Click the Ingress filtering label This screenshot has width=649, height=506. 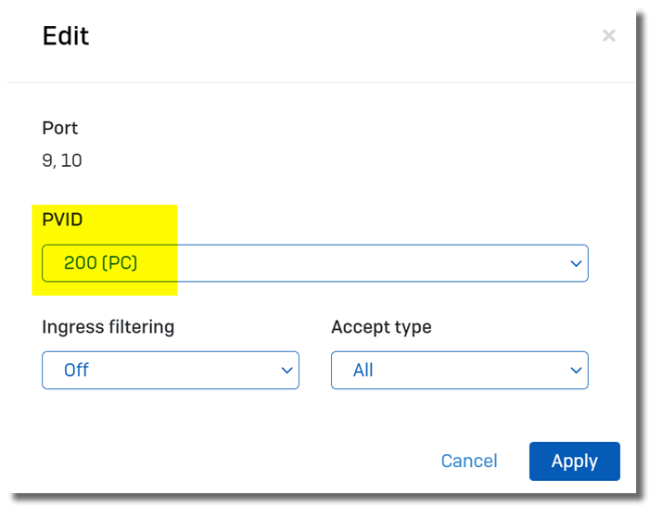click(108, 327)
